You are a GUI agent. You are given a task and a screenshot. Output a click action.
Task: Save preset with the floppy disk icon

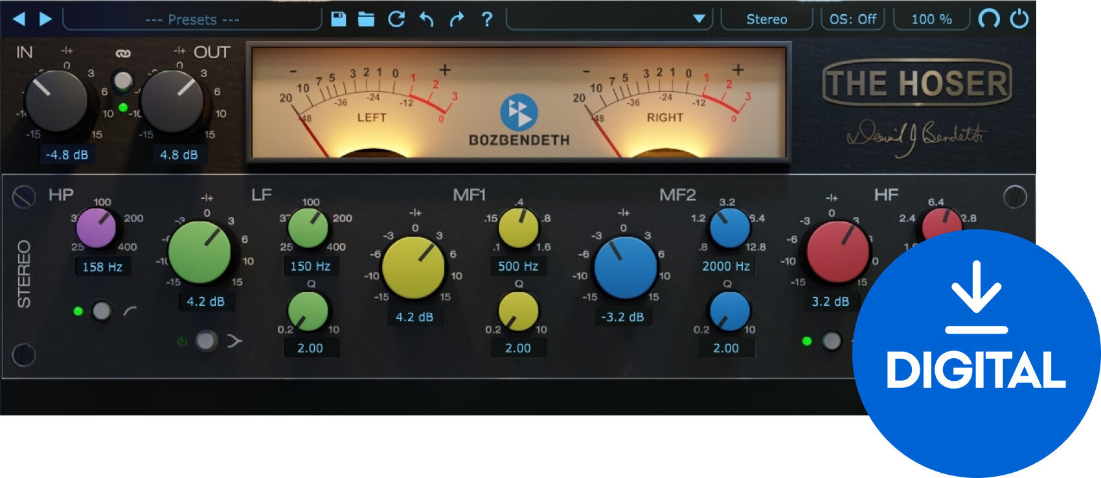[x=339, y=19]
